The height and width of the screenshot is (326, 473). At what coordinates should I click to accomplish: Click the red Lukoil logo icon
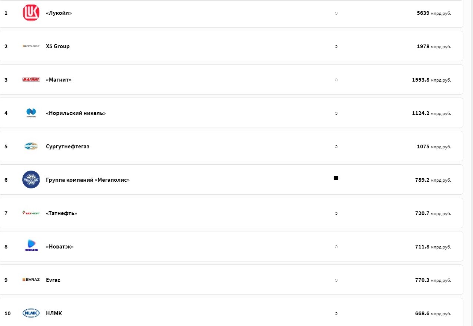click(31, 13)
